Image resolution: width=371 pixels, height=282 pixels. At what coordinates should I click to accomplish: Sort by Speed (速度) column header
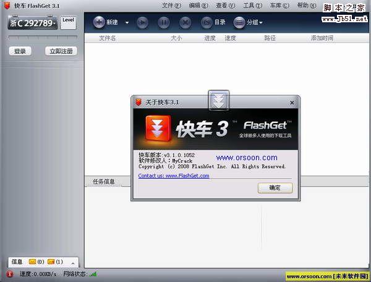point(230,38)
